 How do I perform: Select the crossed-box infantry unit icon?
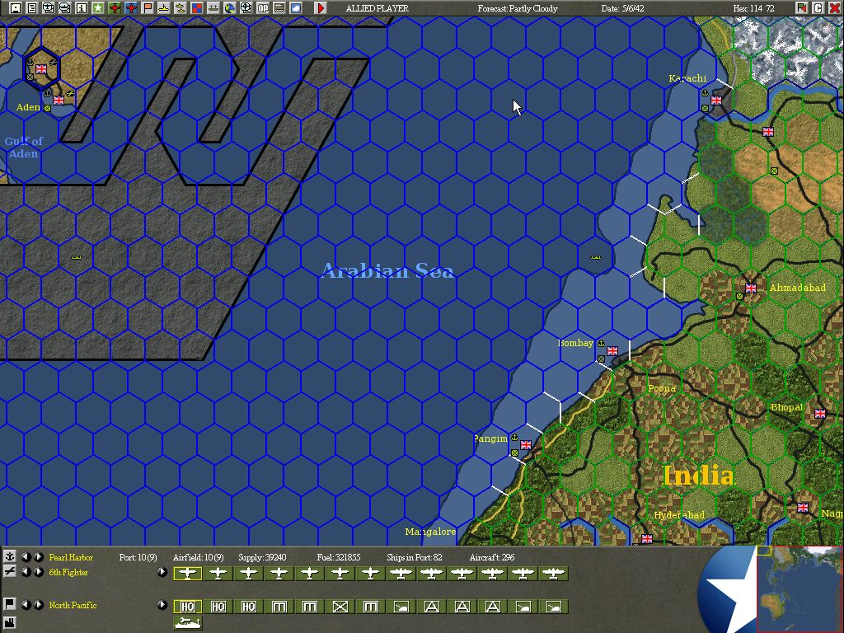click(340, 607)
